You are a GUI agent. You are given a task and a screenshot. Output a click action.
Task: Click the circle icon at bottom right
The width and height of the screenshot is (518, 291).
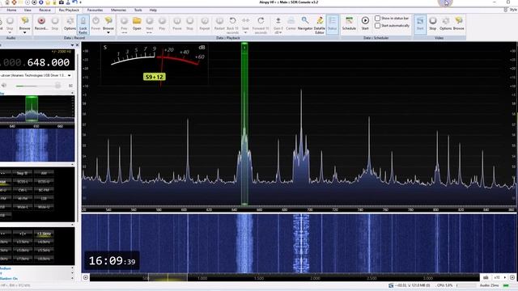[x=512, y=277]
